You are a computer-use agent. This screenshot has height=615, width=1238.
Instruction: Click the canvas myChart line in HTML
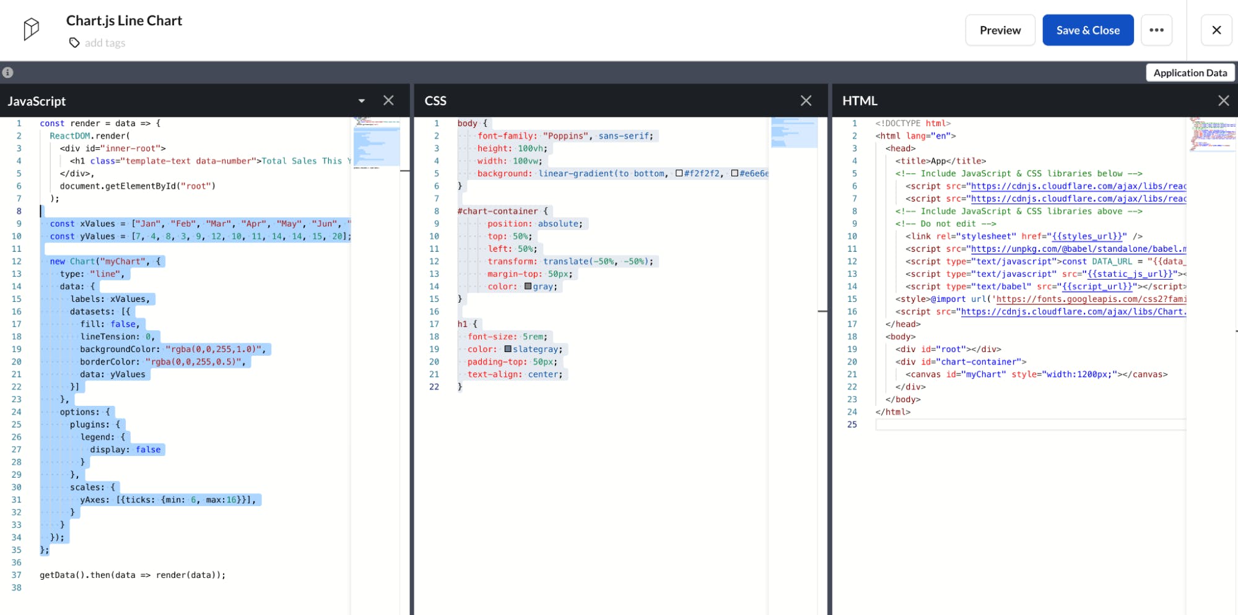click(x=1036, y=374)
